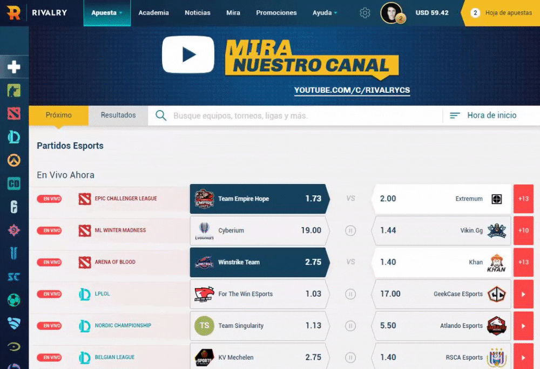Viewport: 540px width, 369px height.
Task: Open the user profile avatar
Action: [392, 13]
